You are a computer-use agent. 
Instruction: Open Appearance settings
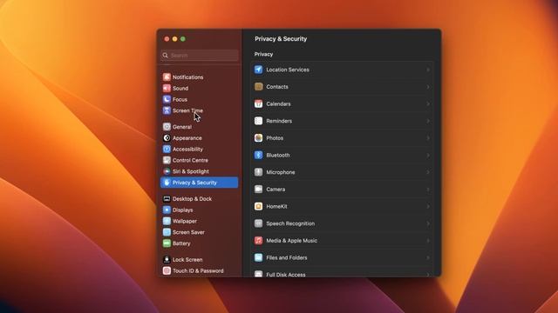pyautogui.click(x=200, y=138)
